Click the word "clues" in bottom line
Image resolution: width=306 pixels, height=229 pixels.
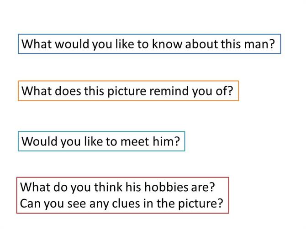[x=126, y=203]
